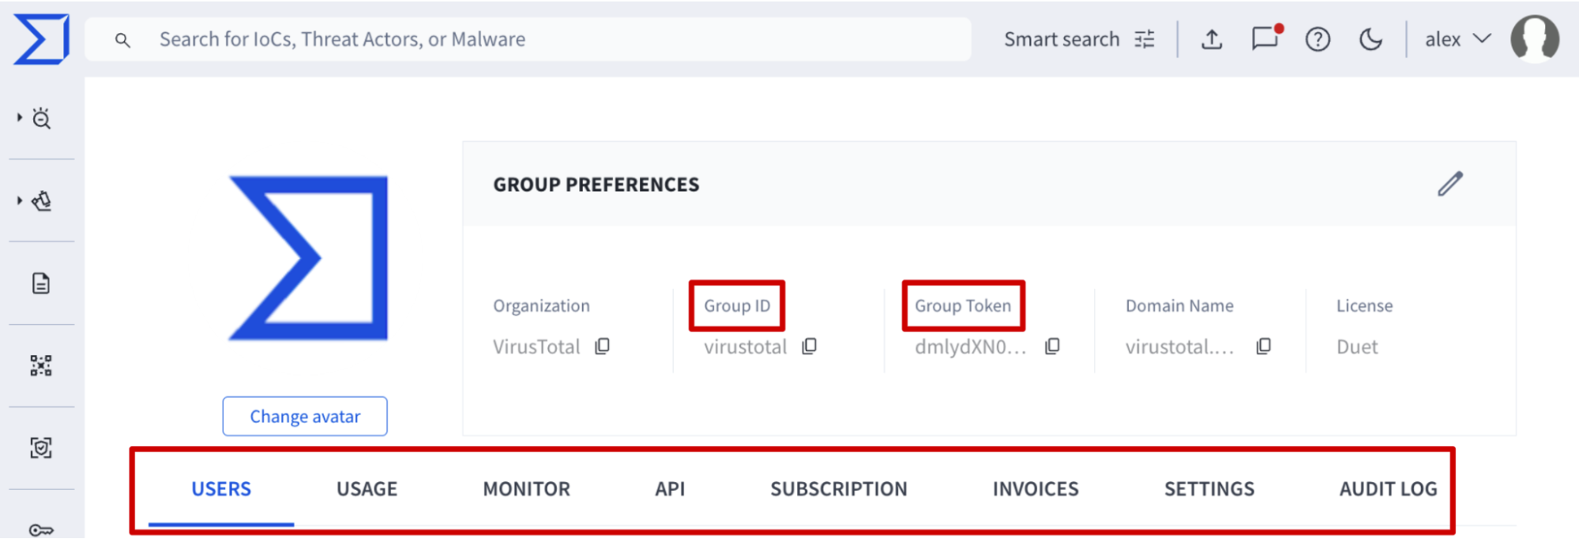The image size is (1579, 539).
Task: Open the shield scan sidebar icon
Action: [41, 447]
